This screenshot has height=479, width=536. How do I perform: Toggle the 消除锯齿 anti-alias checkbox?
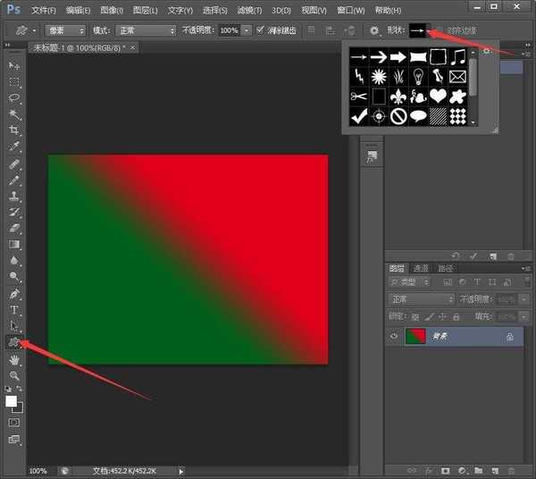click(x=261, y=30)
